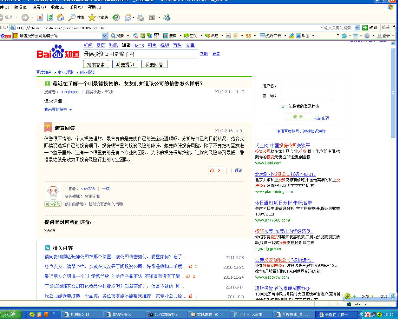Click the green 登录 login button
This screenshot has width=406, height=325.
coord(298,117)
